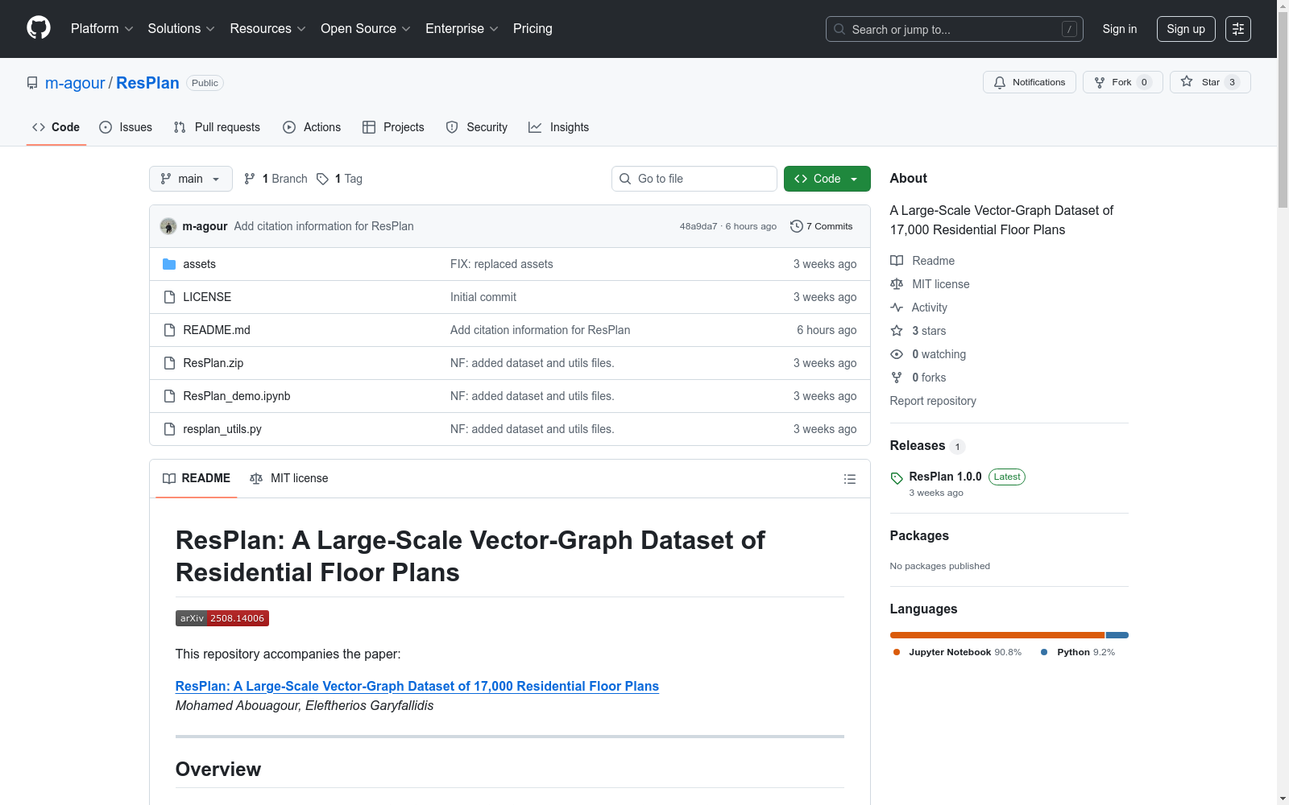Open the green Code dropdown button
1289x805 pixels.
(827, 179)
